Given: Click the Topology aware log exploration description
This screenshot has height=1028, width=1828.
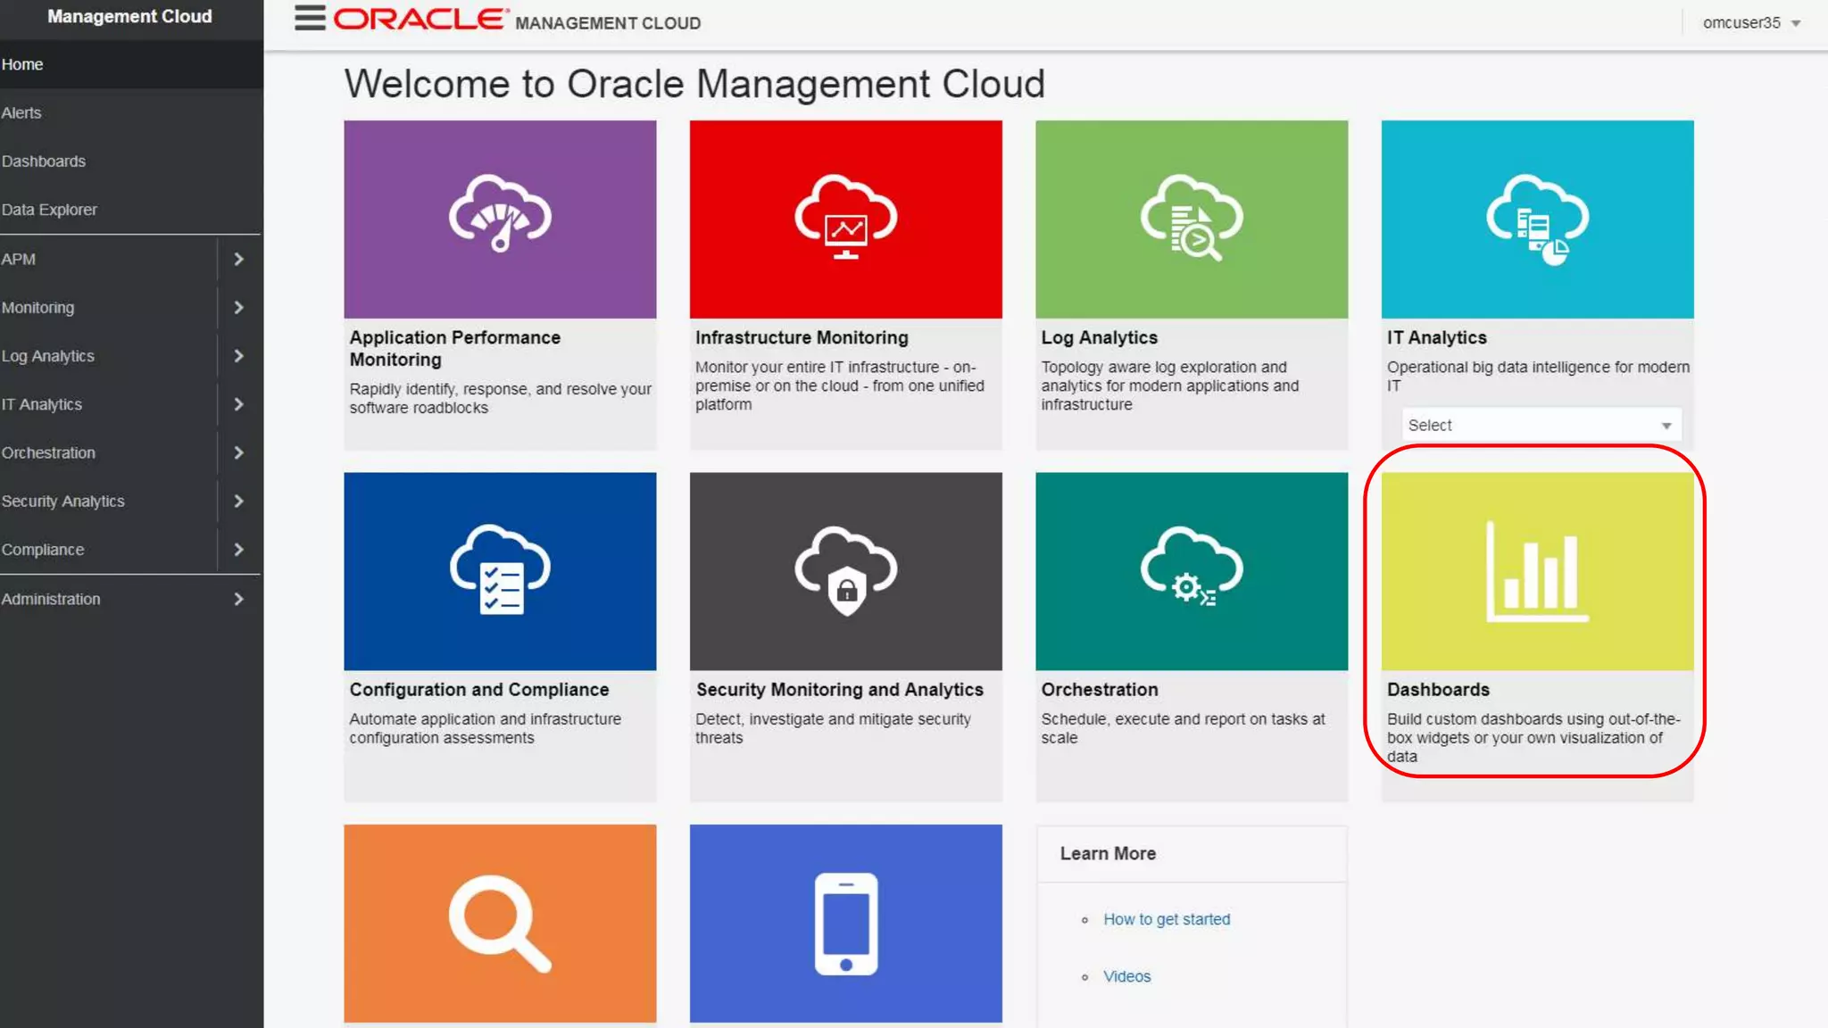Looking at the screenshot, I should click(1170, 385).
